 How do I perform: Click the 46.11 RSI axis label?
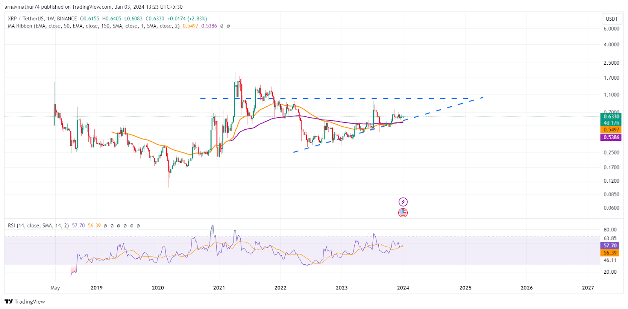[610, 260]
